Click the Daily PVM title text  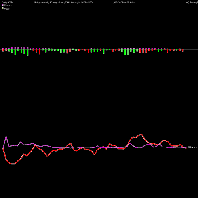[x=8, y=2]
